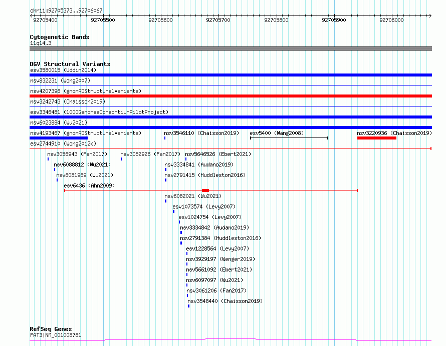
Task: Select the nsv832231 (Wong2007) label
Action: tap(60, 80)
